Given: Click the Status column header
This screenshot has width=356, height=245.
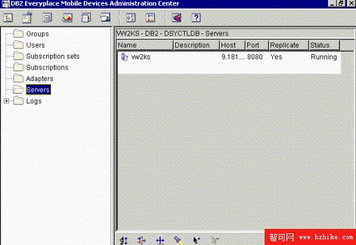Looking at the screenshot, I should pyautogui.click(x=324, y=45).
